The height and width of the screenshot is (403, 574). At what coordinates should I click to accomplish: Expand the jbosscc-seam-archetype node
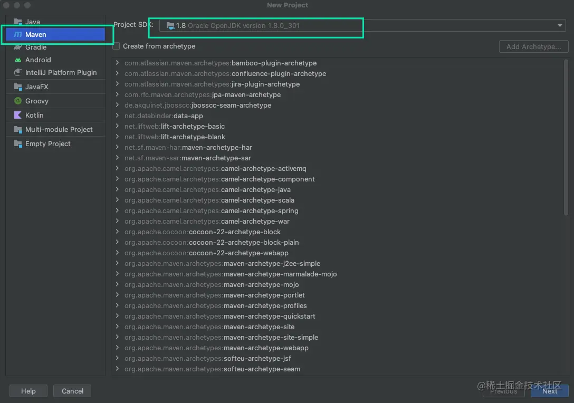pos(117,105)
